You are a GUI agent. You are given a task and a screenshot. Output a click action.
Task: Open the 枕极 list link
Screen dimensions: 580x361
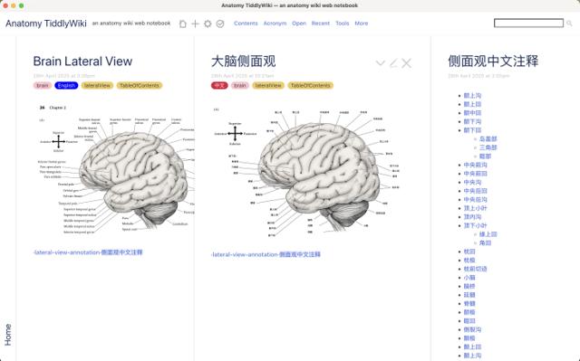[x=469, y=261]
